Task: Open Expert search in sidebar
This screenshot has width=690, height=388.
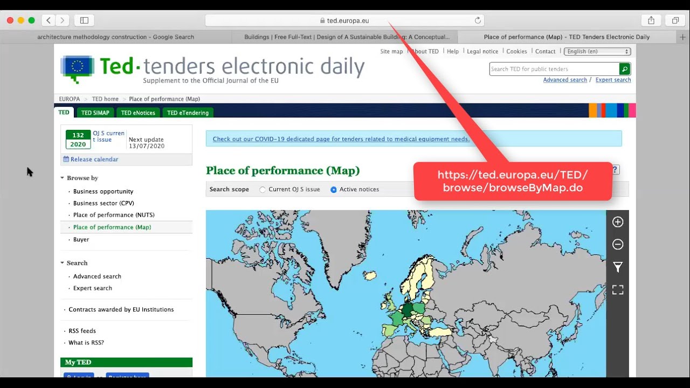Action: coord(93,288)
